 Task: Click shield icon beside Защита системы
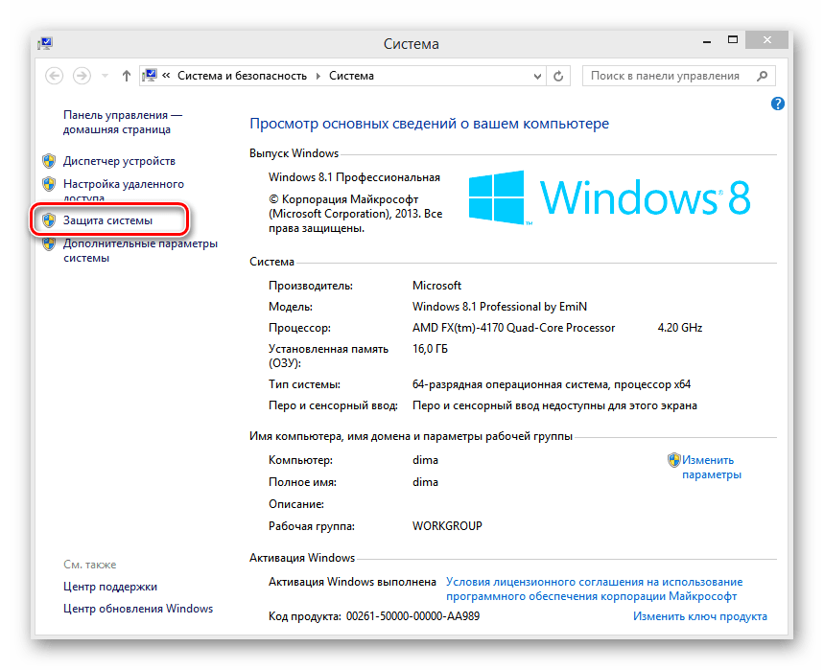(x=49, y=220)
